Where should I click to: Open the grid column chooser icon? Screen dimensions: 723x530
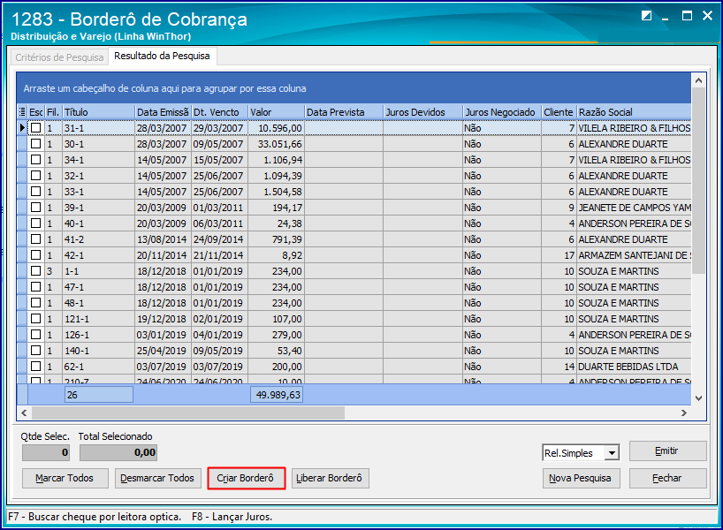(22, 112)
